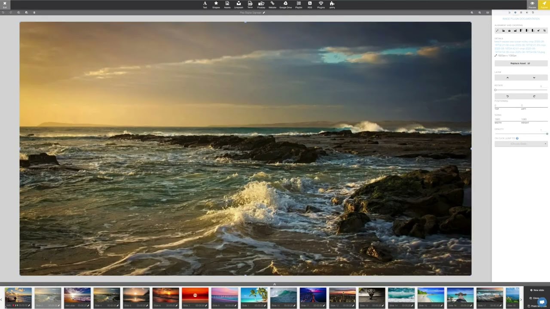Open Google Drive import
Image resolution: width=550 pixels, height=309 pixels.
(x=285, y=5)
